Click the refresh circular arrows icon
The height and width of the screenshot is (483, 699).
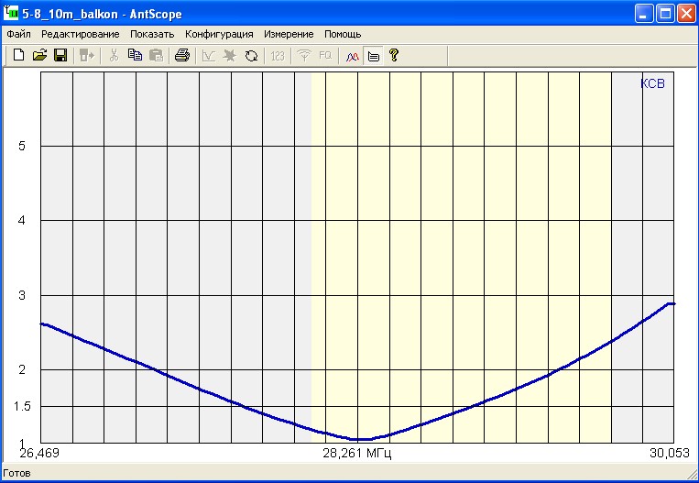click(x=251, y=56)
